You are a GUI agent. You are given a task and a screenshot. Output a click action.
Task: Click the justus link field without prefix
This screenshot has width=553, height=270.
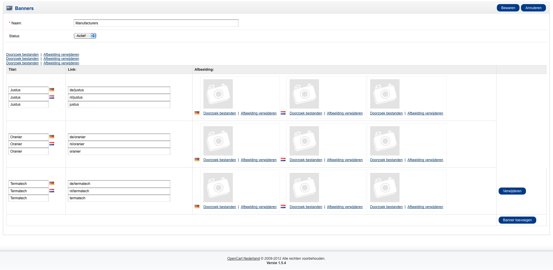pyautogui.click(x=119, y=104)
